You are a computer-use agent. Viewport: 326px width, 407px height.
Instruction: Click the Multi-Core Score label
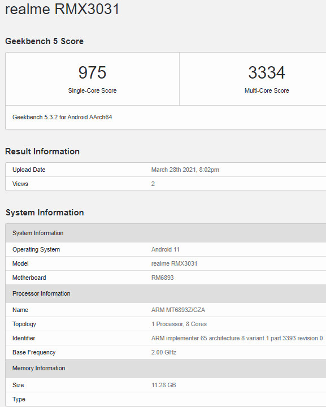267,90
